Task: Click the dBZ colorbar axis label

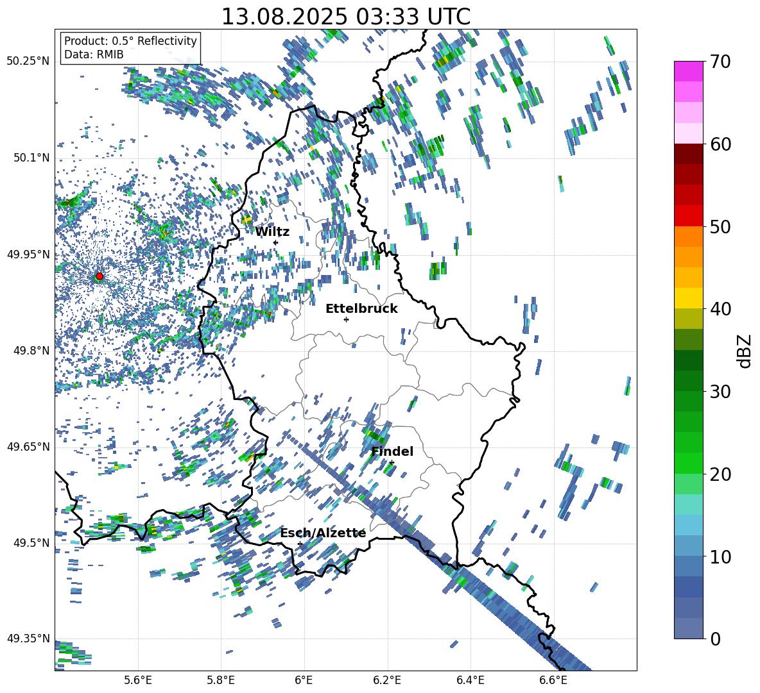Action: (x=745, y=351)
